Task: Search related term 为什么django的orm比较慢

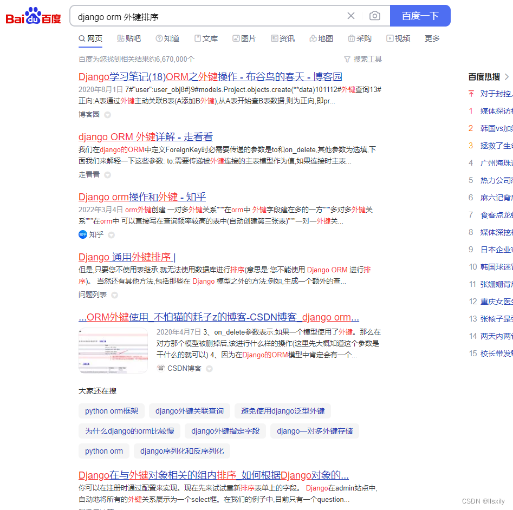Action: point(129,431)
